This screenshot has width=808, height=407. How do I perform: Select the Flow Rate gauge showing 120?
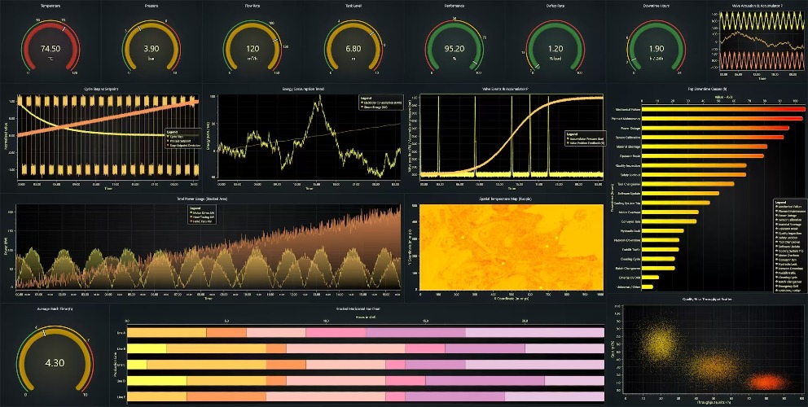coord(253,48)
